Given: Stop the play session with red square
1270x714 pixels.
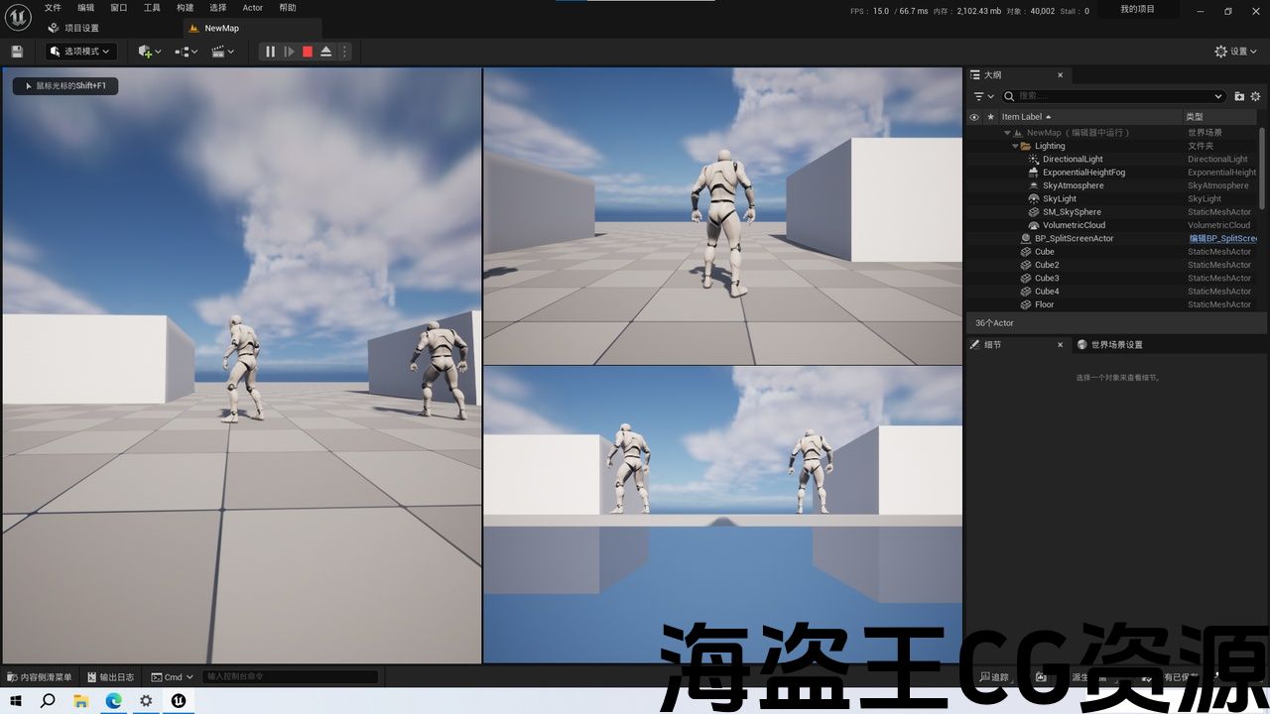Looking at the screenshot, I should click(x=308, y=52).
